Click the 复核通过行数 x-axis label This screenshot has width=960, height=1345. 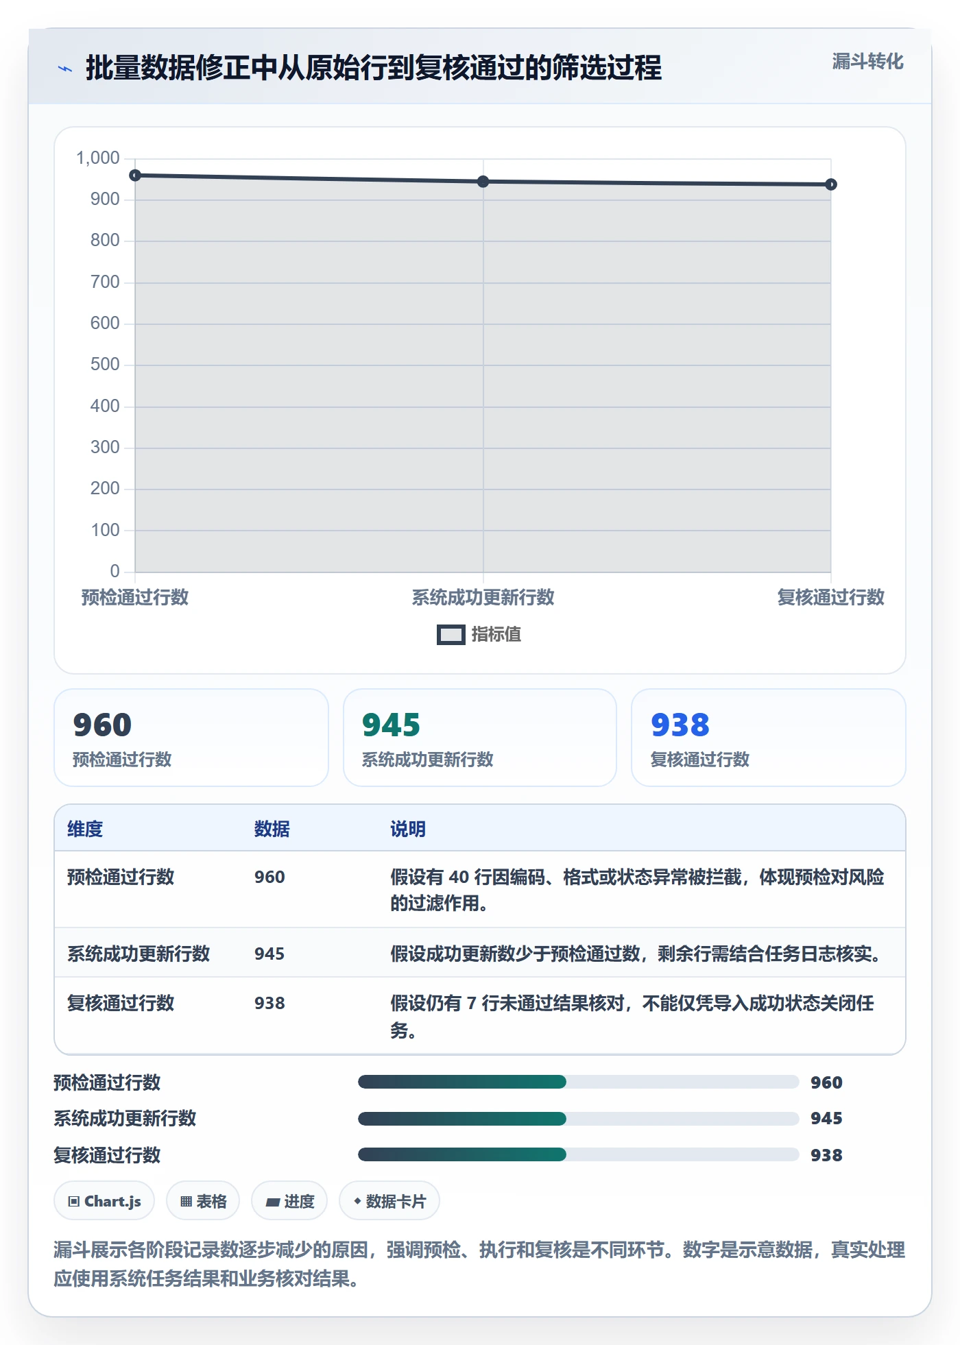[x=831, y=597]
